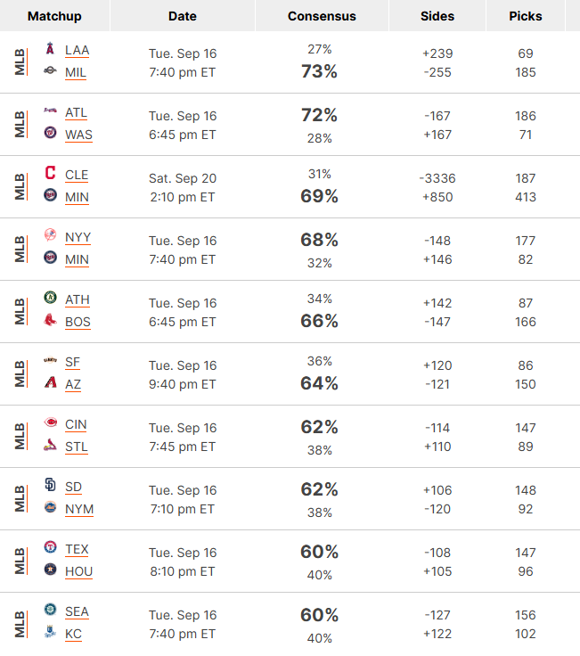Open the LAA team link

(77, 50)
